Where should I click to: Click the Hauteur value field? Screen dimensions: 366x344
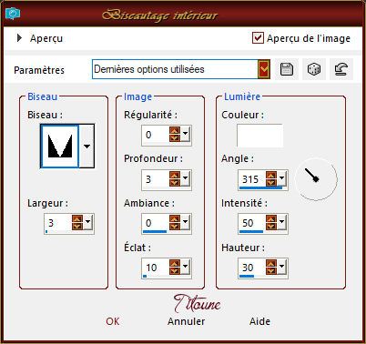point(252,268)
